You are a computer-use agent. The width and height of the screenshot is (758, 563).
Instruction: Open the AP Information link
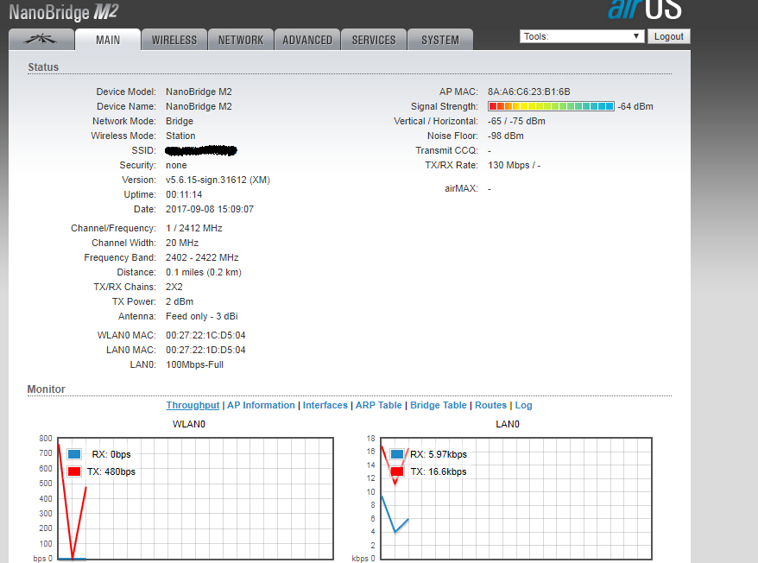click(261, 405)
